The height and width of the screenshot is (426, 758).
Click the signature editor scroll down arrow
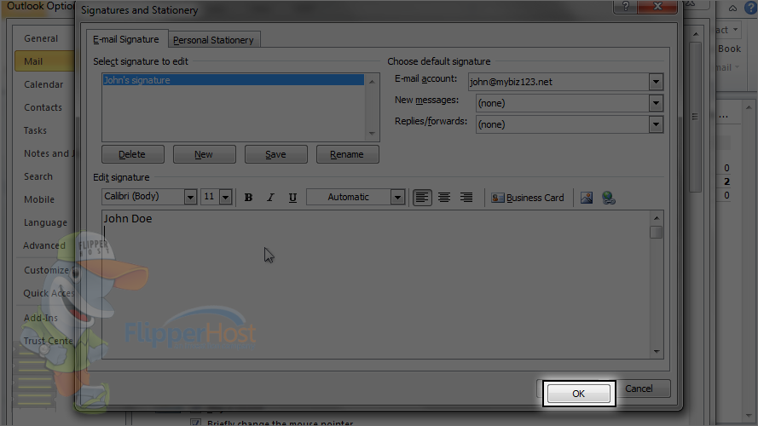(656, 352)
